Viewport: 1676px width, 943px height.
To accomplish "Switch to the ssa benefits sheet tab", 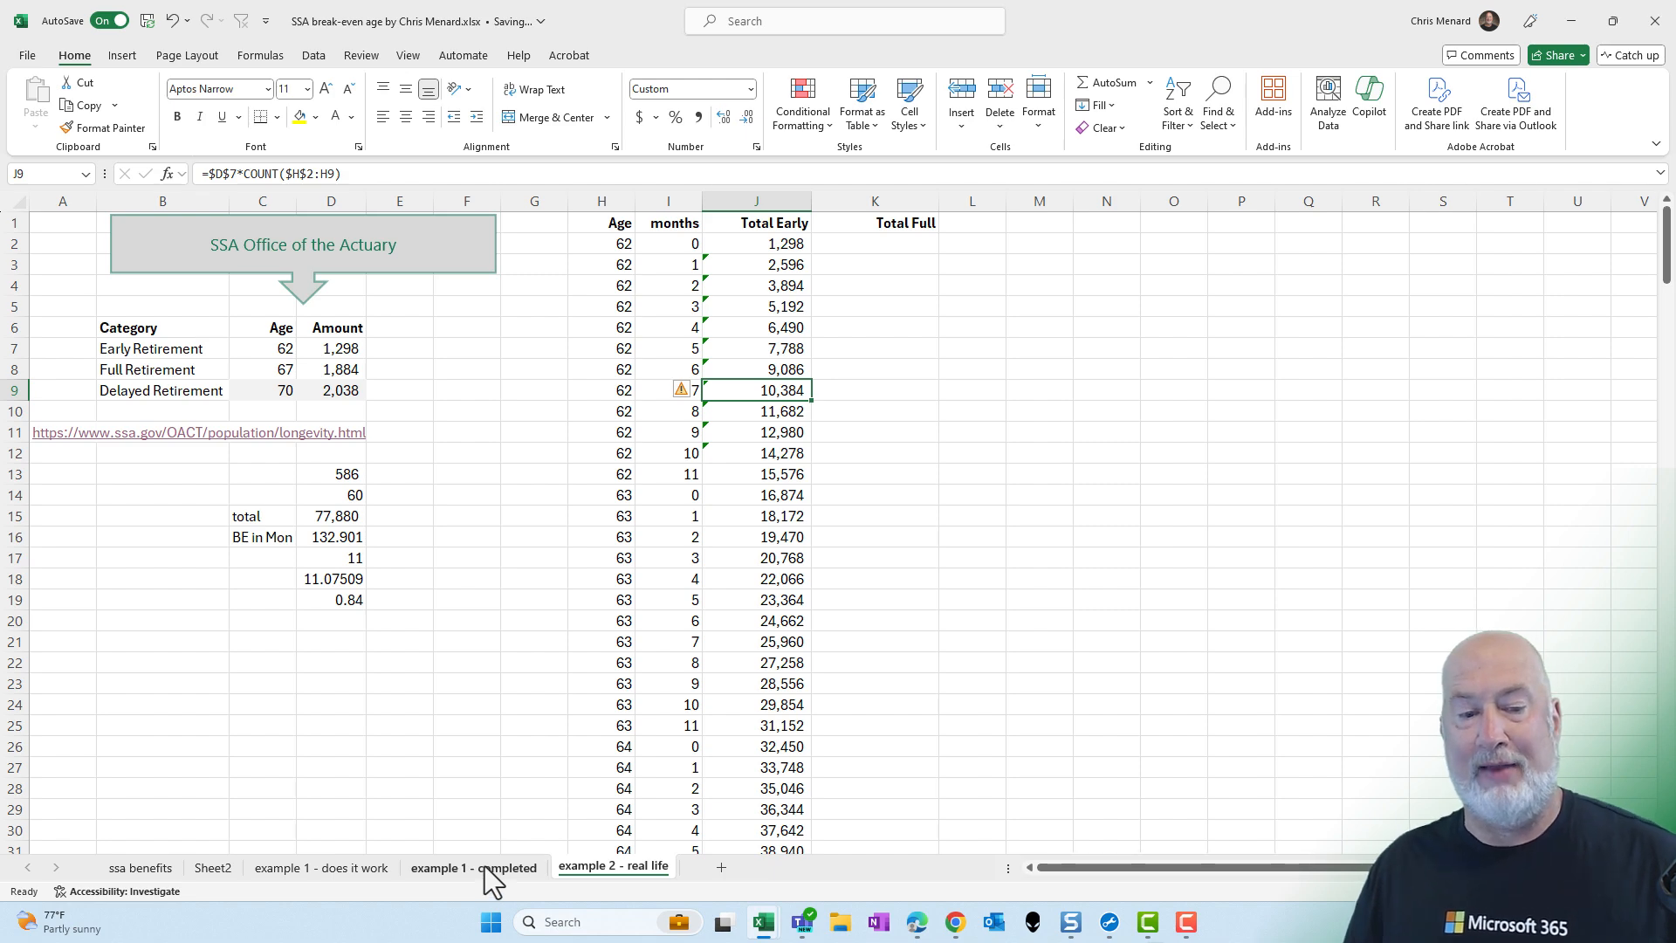I will tap(140, 868).
